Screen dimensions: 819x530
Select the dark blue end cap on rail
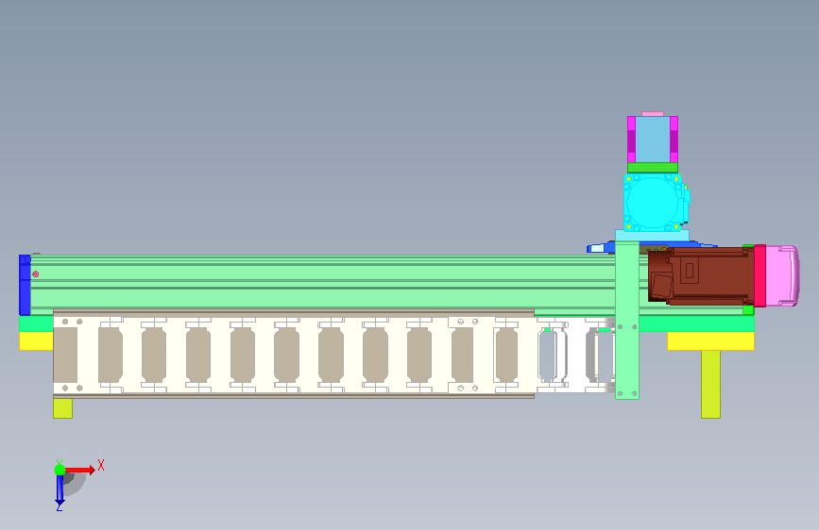coord(25,285)
